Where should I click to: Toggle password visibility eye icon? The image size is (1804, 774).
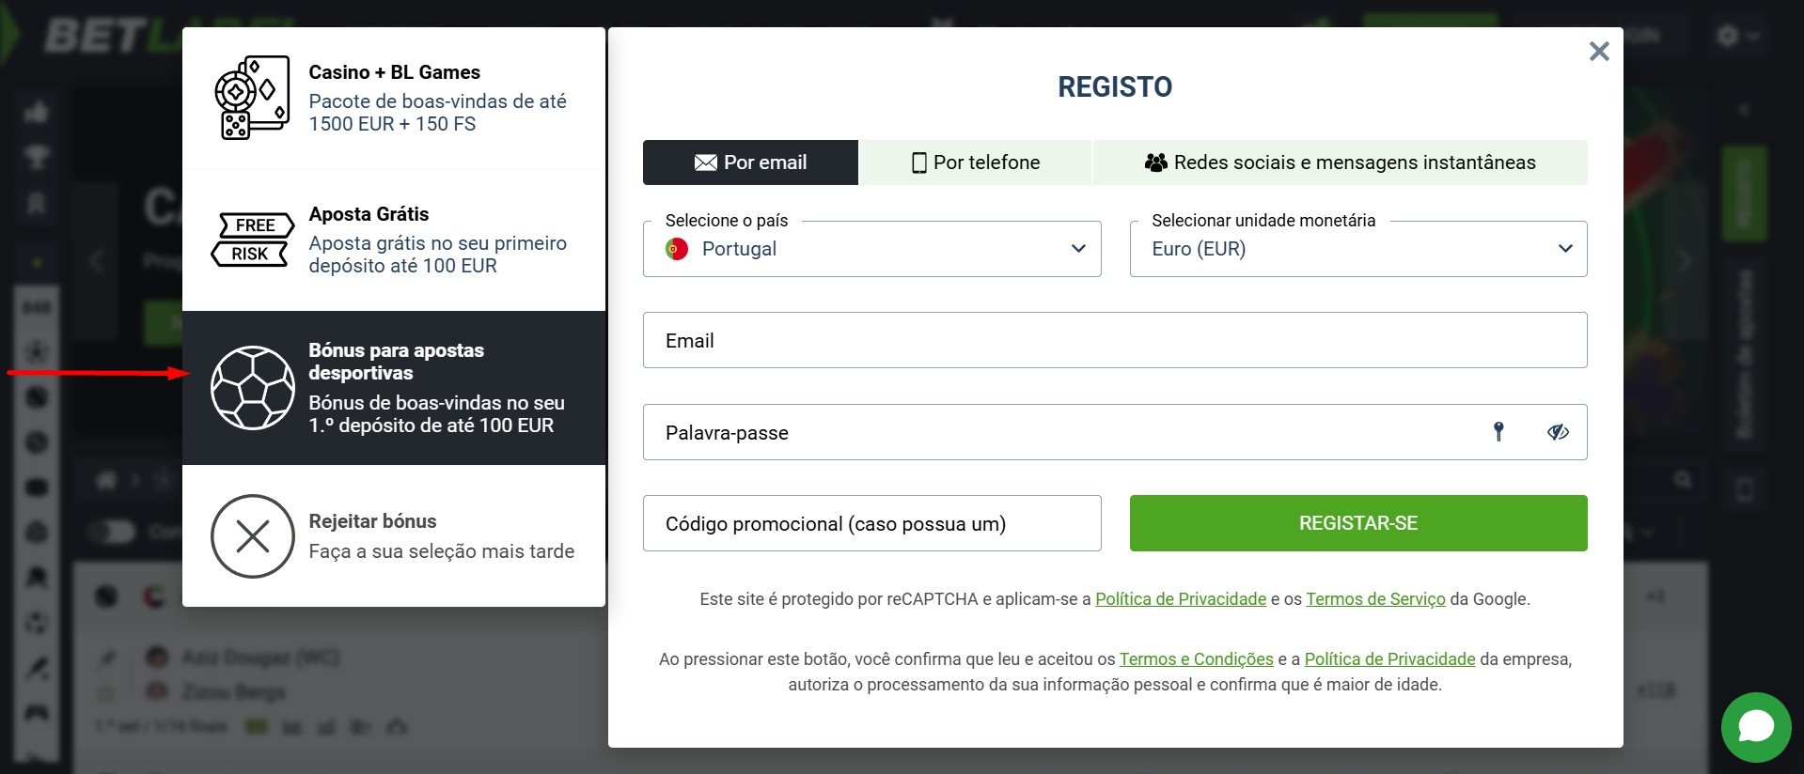coord(1558,432)
